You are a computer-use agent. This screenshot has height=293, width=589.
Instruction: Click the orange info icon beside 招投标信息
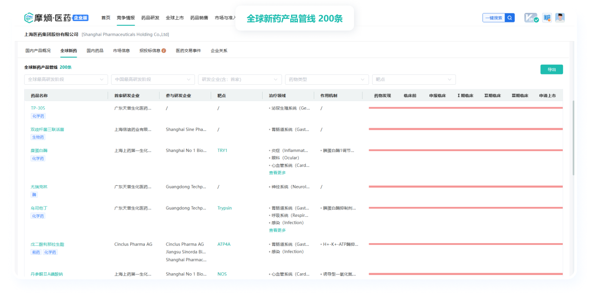pyautogui.click(x=164, y=51)
